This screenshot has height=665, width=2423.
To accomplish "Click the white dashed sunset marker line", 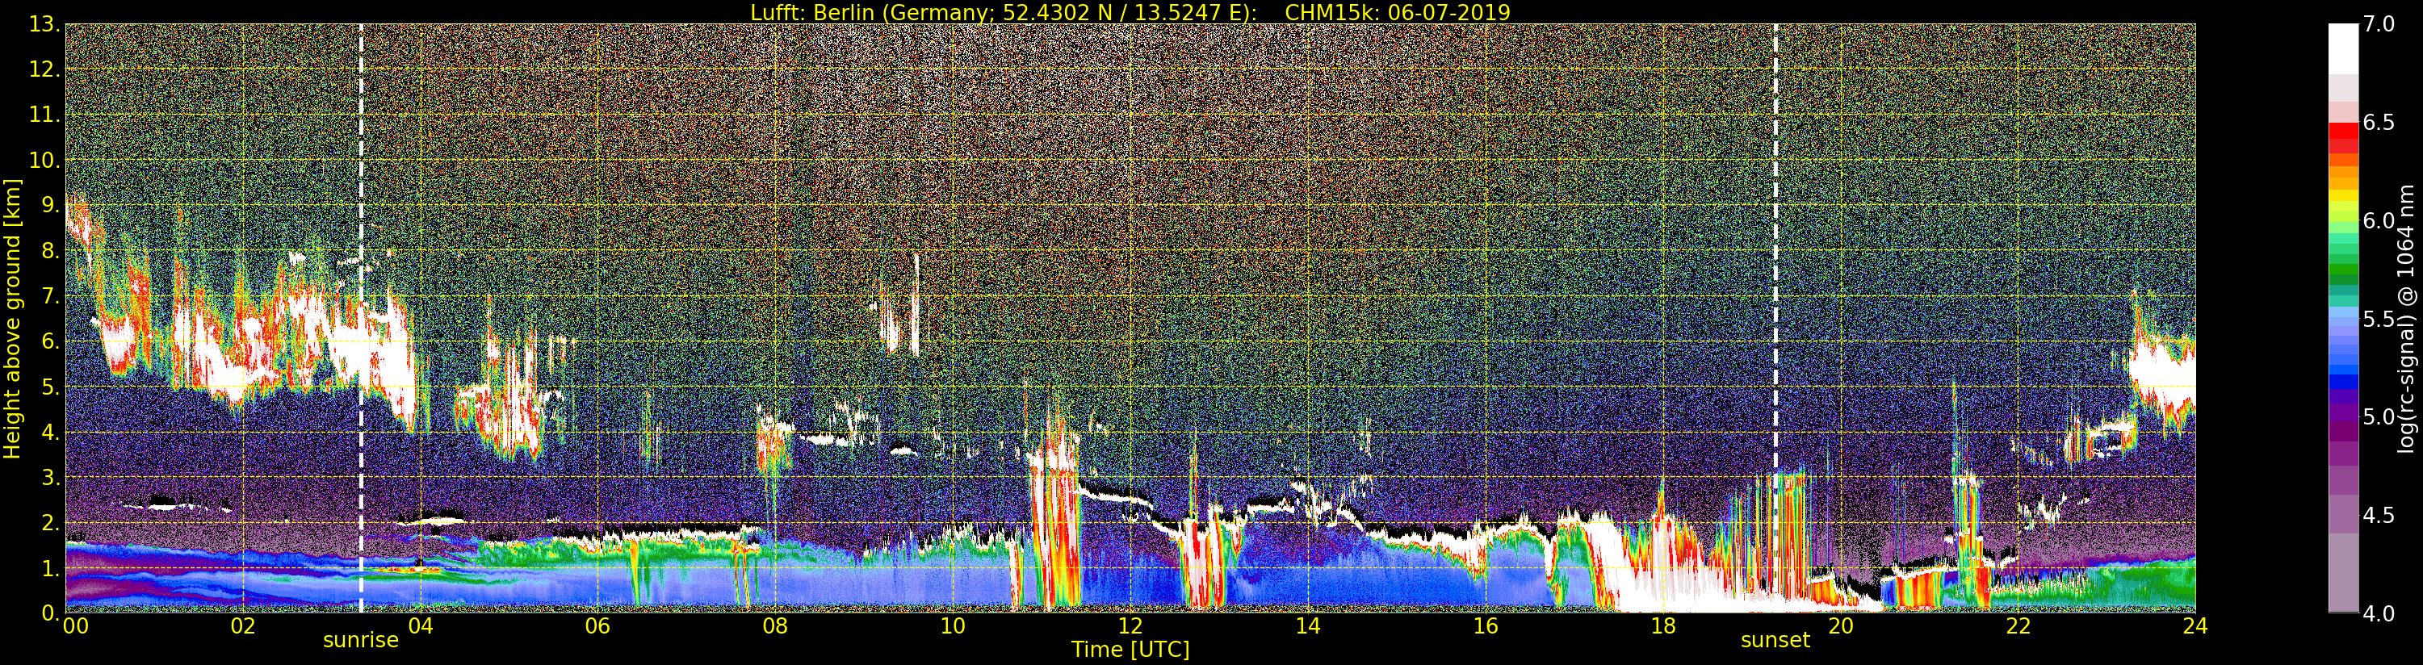I will (1775, 318).
